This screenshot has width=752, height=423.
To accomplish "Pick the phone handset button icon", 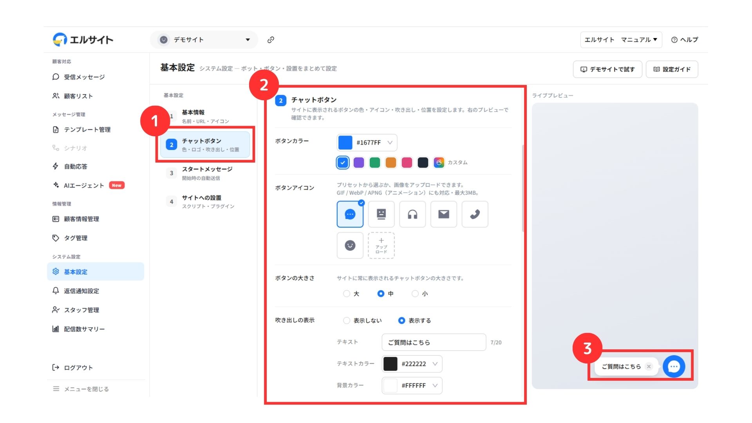I will click(x=475, y=214).
